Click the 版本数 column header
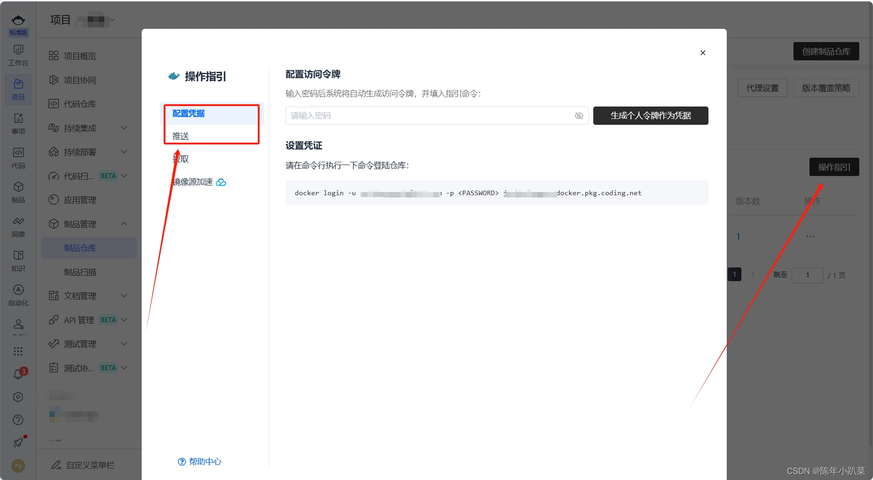873x480 pixels. [x=748, y=201]
